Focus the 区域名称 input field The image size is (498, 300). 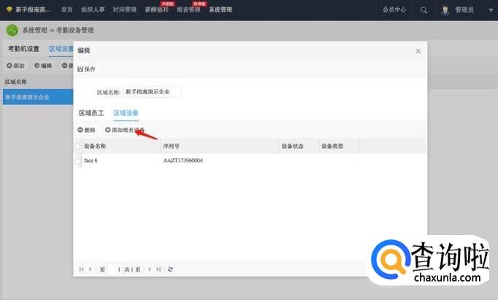152,92
